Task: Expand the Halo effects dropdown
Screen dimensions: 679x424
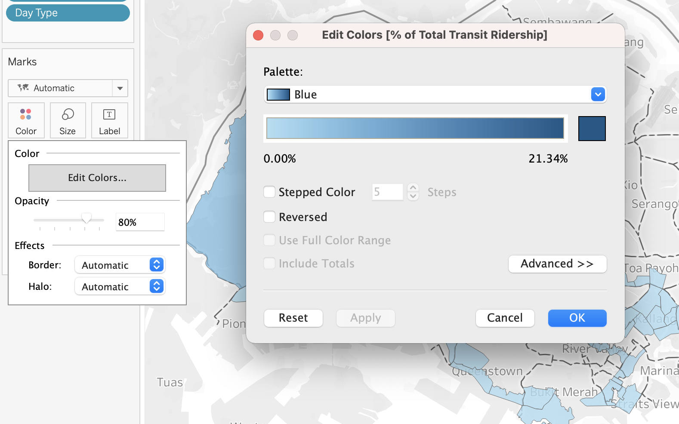Action: tap(120, 286)
